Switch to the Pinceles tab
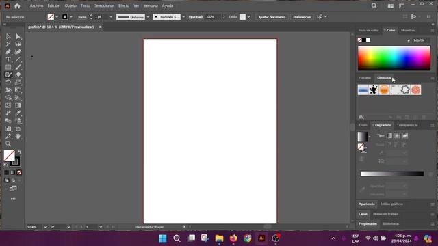Image resolution: width=438 pixels, height=246 pixels. click(x=365, y=78)
